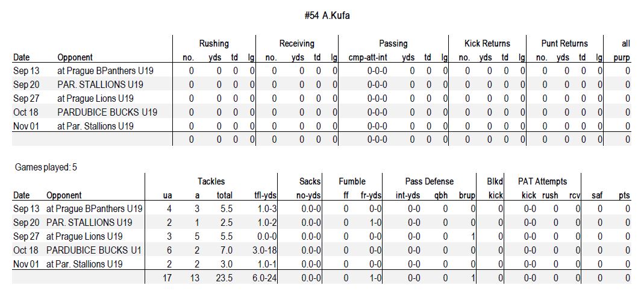
Task: Click the Pass Defense header
Action: 429,181
